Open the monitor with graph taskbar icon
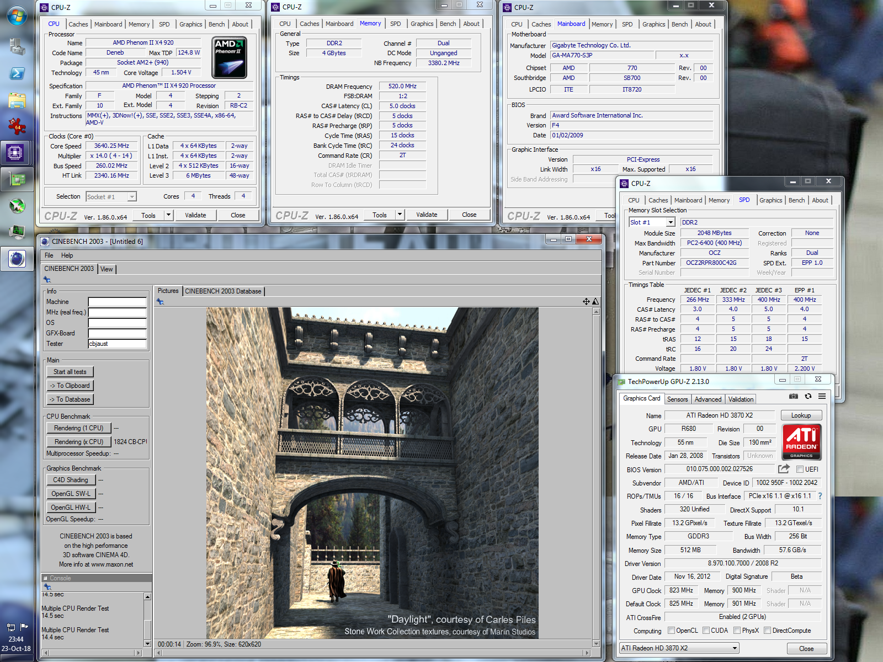The height and width of the screenshot is (662, 883). tap(17, 232)
